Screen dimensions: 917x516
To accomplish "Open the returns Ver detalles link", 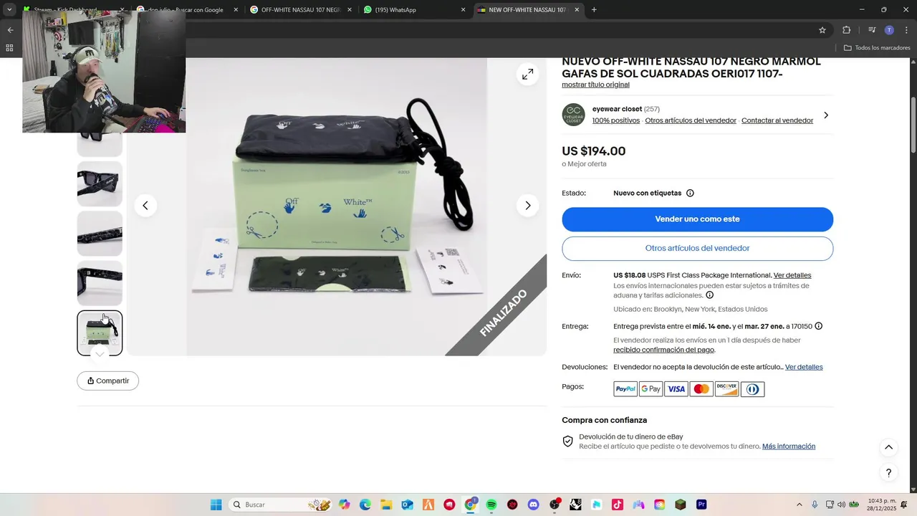I will click(804, 367).
